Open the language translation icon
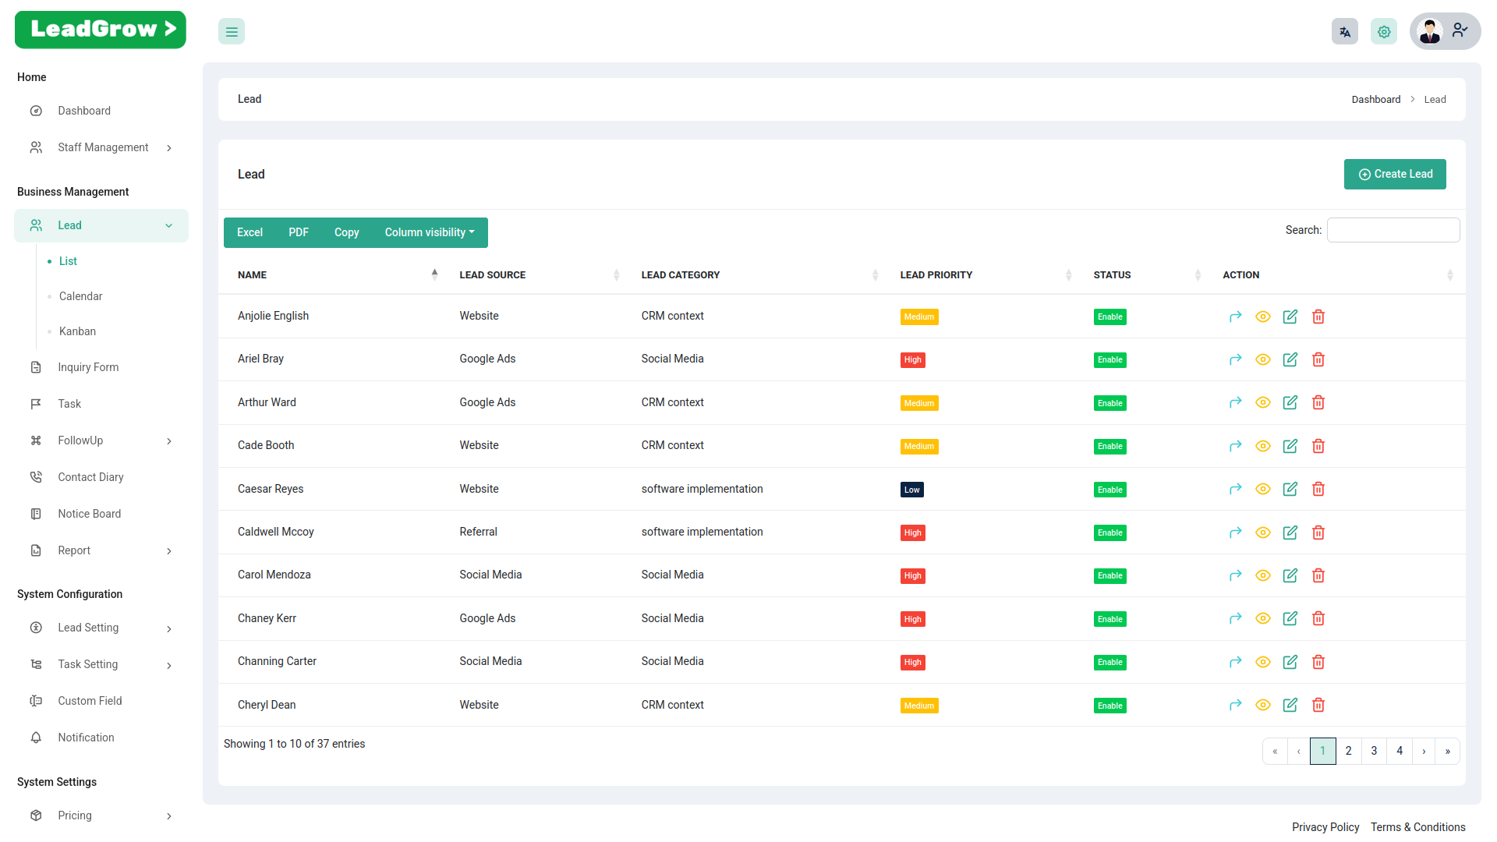The width and height of the screenshot is (1497, 842). (1344, 32)
